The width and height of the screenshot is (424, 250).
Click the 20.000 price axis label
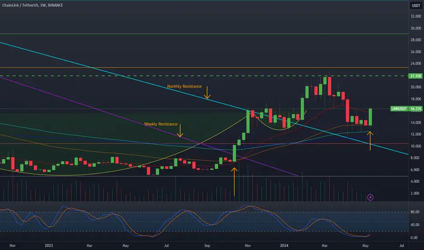416,87
